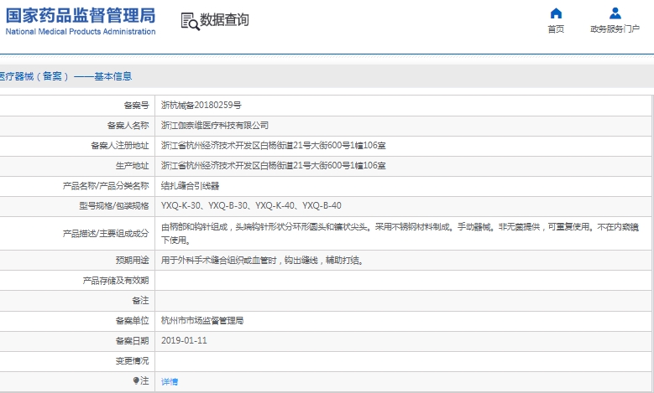Click the 备案人注册地址 address value
The width and height of the screenshot is (654, 393).
click(x=274, y=145)
